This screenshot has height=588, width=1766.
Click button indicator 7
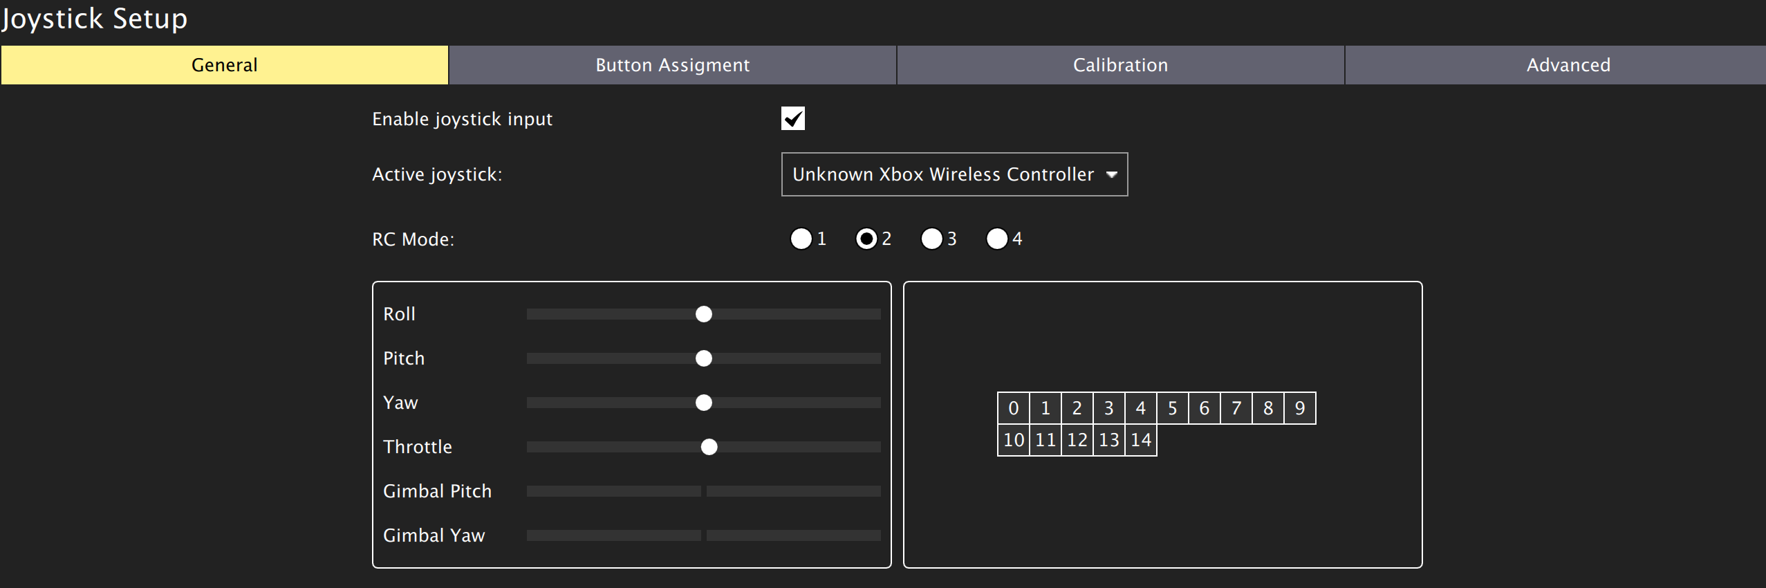click(1236, 408)
